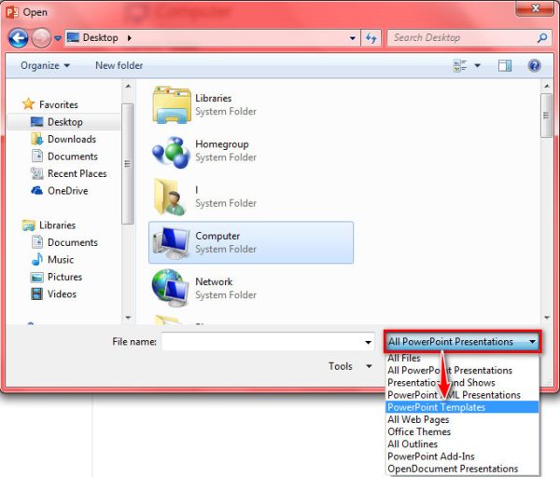
Task: Click the Forward navigation arrow
Action: (x=41, y=38)
